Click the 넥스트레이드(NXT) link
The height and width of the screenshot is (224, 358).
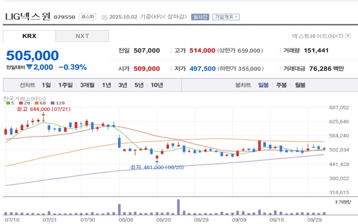pyautogui.click(x=317, y=36)
